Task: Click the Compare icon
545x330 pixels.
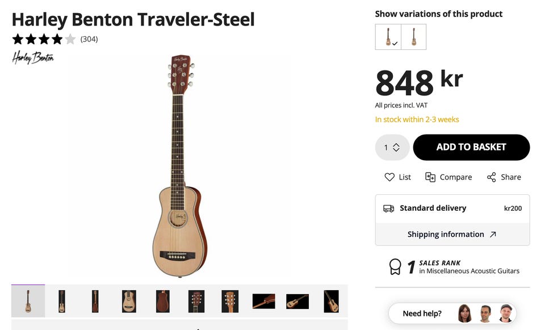Action: click(x=430, y=177)
